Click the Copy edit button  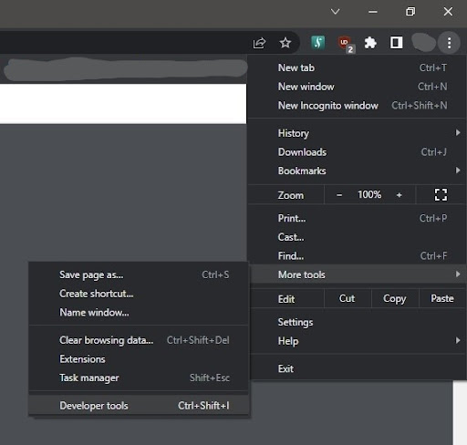[x=395, y=298]
